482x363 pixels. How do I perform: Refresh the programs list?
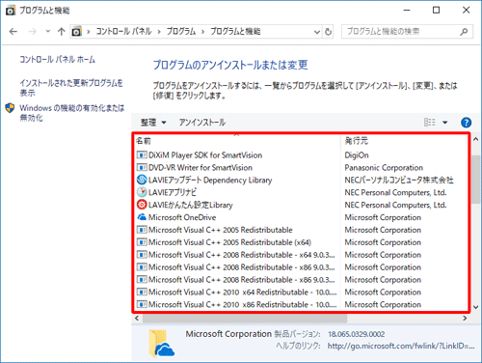click(328, 32)
